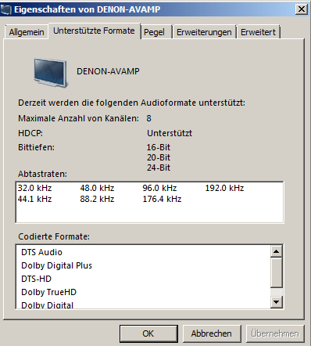Click the title bar window icon
The width and height of the screenshot is (311, 346).
coord(6,9)
